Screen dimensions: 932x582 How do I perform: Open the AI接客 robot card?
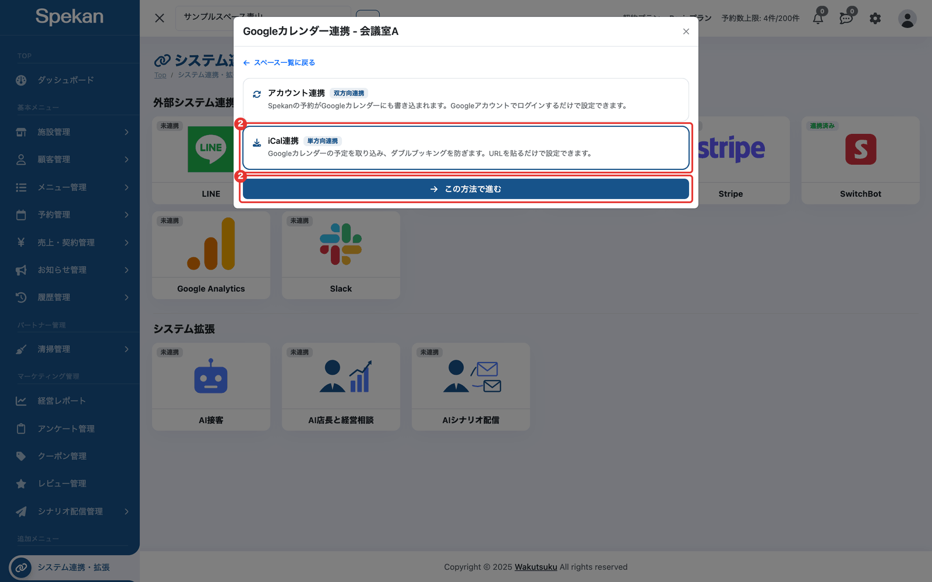click(211, 387)
